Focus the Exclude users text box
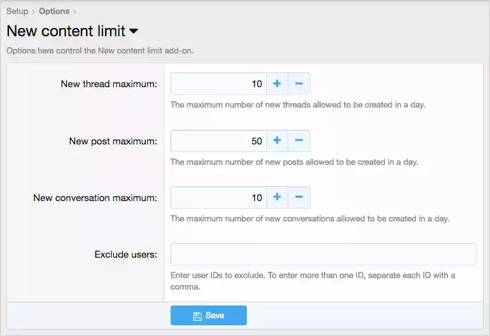 pyautogui.click(x=323, y=254)
